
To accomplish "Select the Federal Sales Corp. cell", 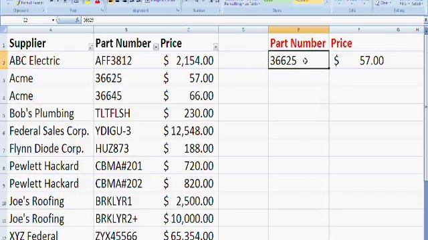I will (x=51, y=131).
